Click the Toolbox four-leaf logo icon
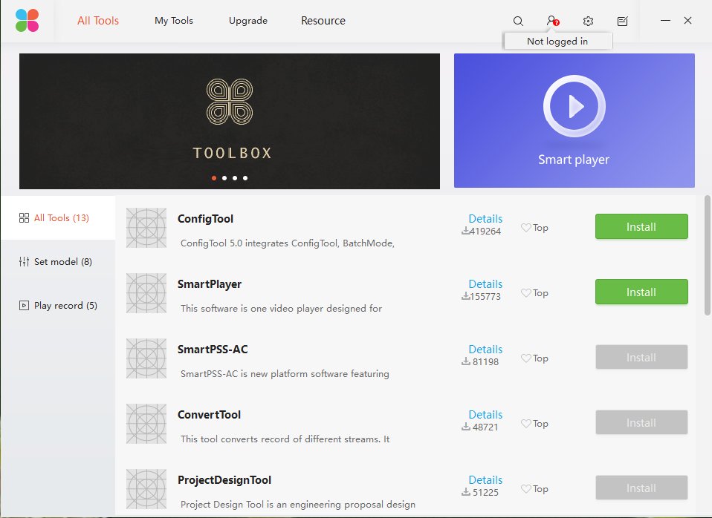Image resolution: width=712 pixels, height=518 pixels. tap(27, 21)
